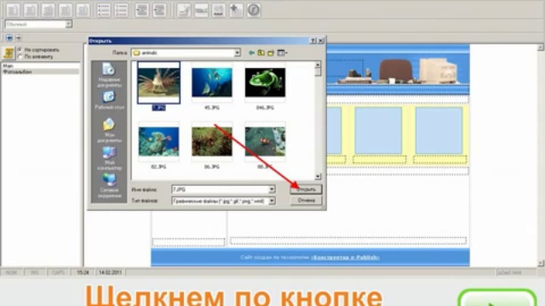This screenshot has height=306, width=545.
Task: Click the 45.JPG file name label
Action: coord(212,108)
